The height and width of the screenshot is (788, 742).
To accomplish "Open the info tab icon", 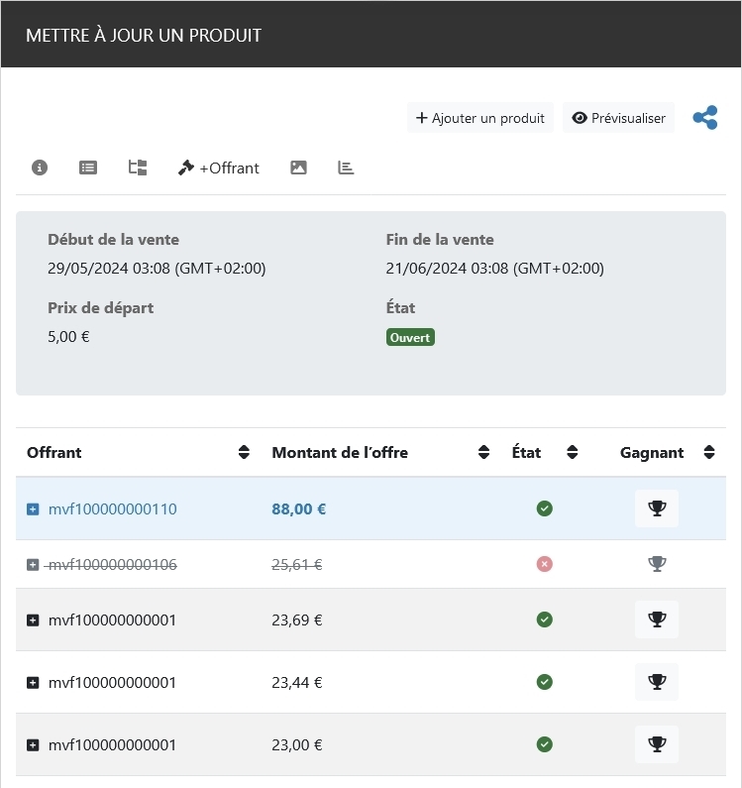I will [x=40, y=168].
